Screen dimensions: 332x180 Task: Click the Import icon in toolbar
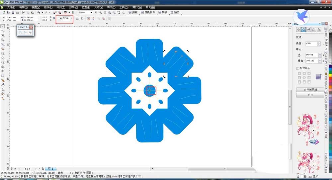point(55,13)
